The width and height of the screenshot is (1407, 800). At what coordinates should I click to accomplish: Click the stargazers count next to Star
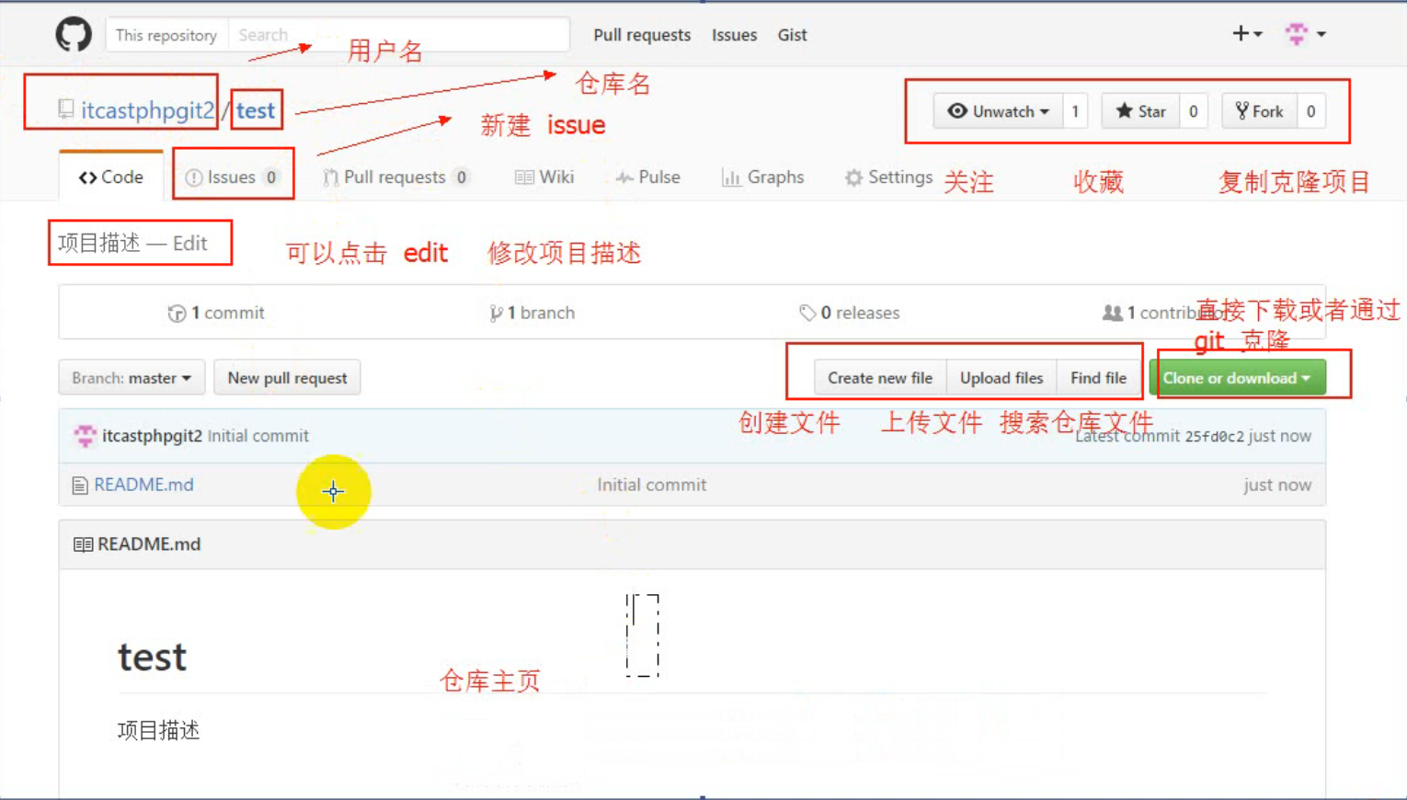coord(1193,111)
